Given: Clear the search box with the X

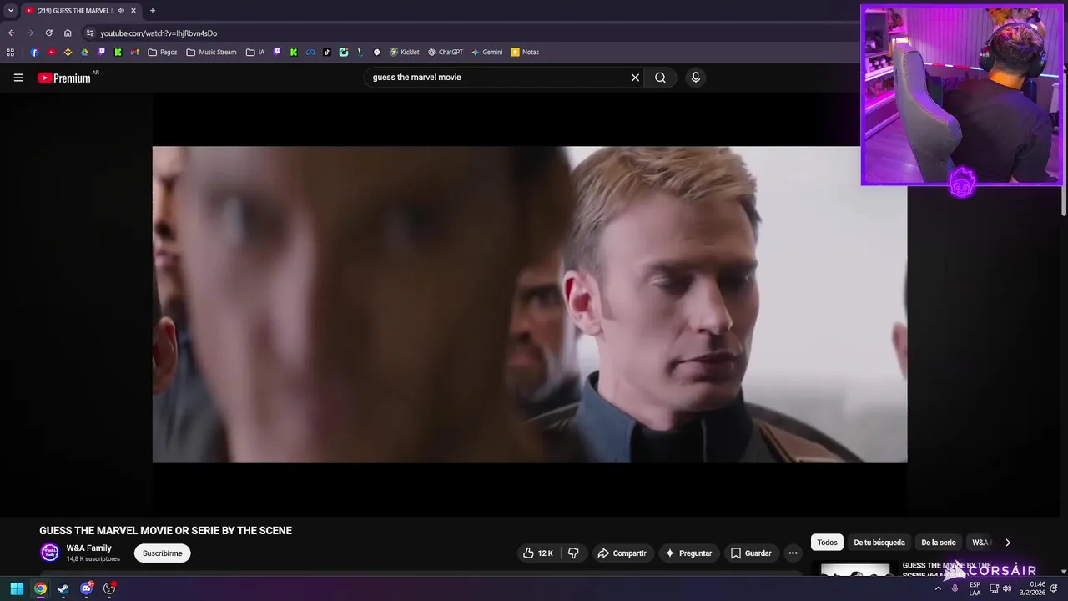Looking at the screenshot, I should pos(635,78).
